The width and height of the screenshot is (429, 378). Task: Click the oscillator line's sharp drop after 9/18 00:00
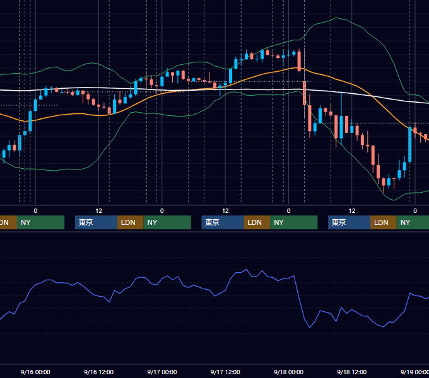pos(300,301)
